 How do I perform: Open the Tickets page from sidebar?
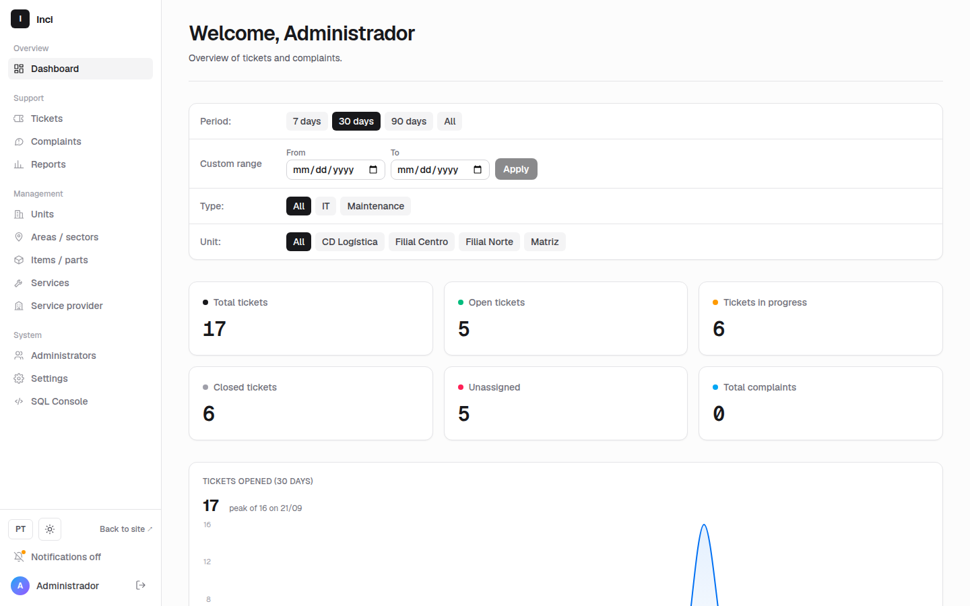(80, 119)
